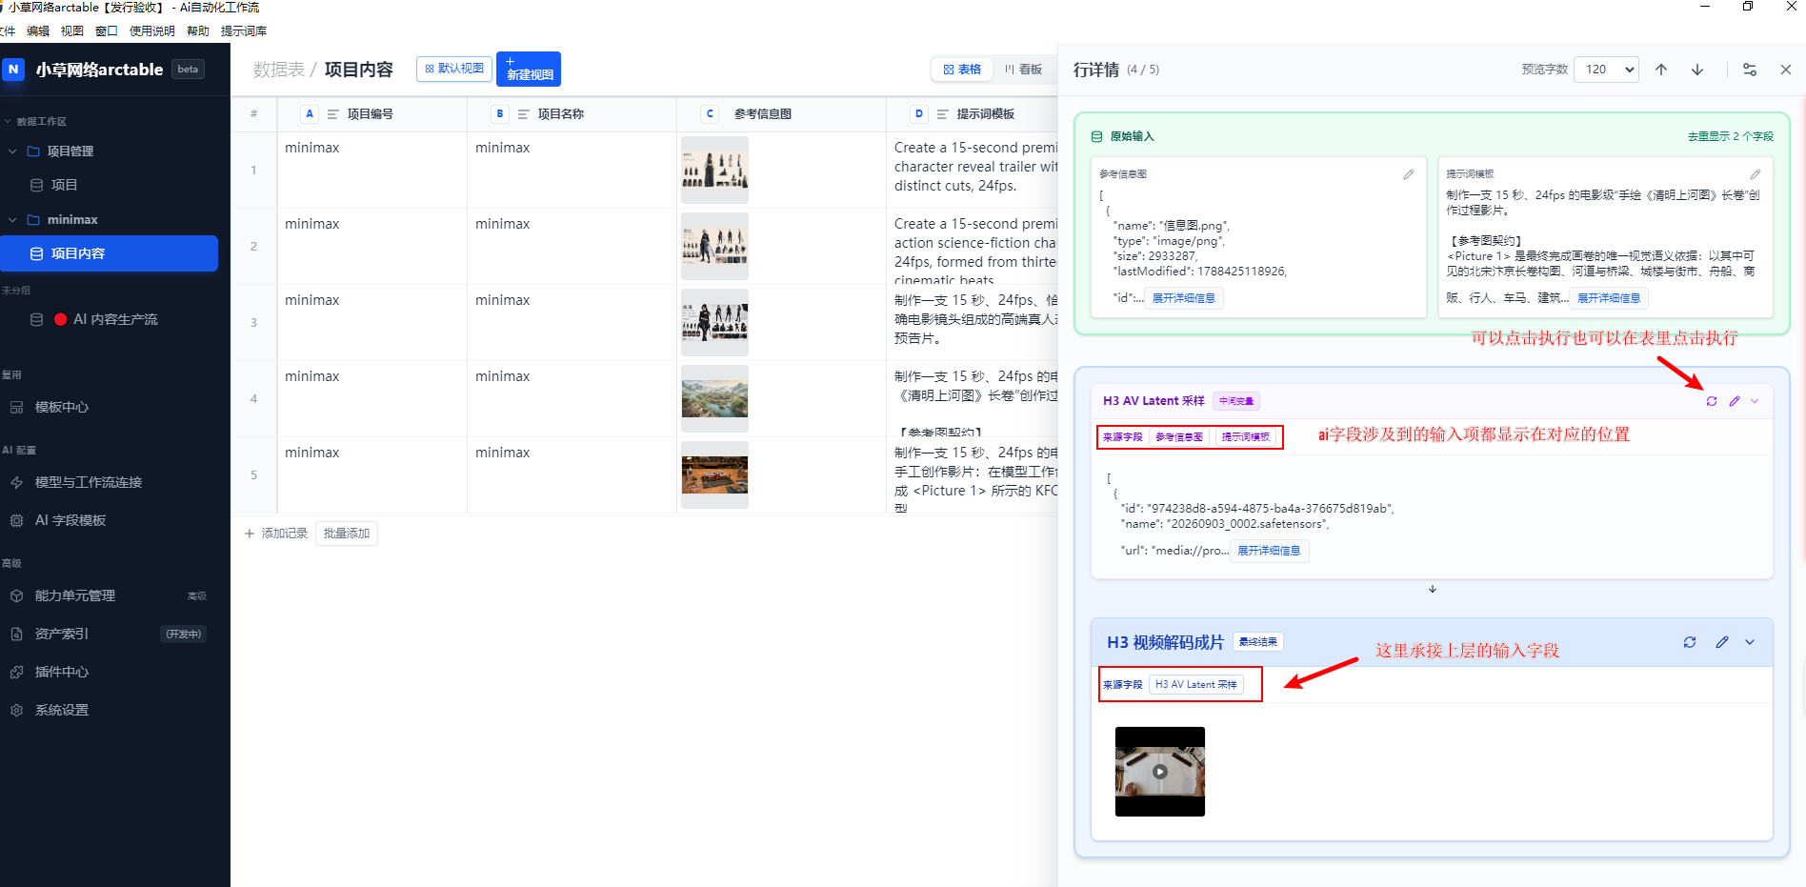This screenshot has width=1806, height=887.
Task: Click the 项目编号 column header
Action: pyautogui.click(x=371, y=114)
